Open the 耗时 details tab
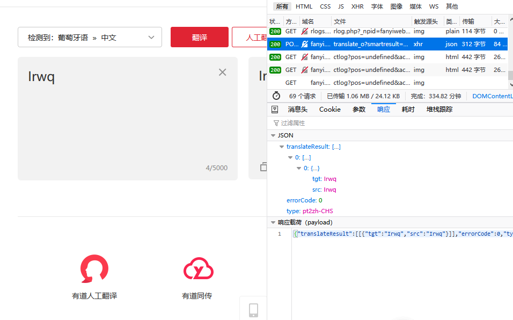The width and height of the screenshot is (513, 320). coord(408,110)
